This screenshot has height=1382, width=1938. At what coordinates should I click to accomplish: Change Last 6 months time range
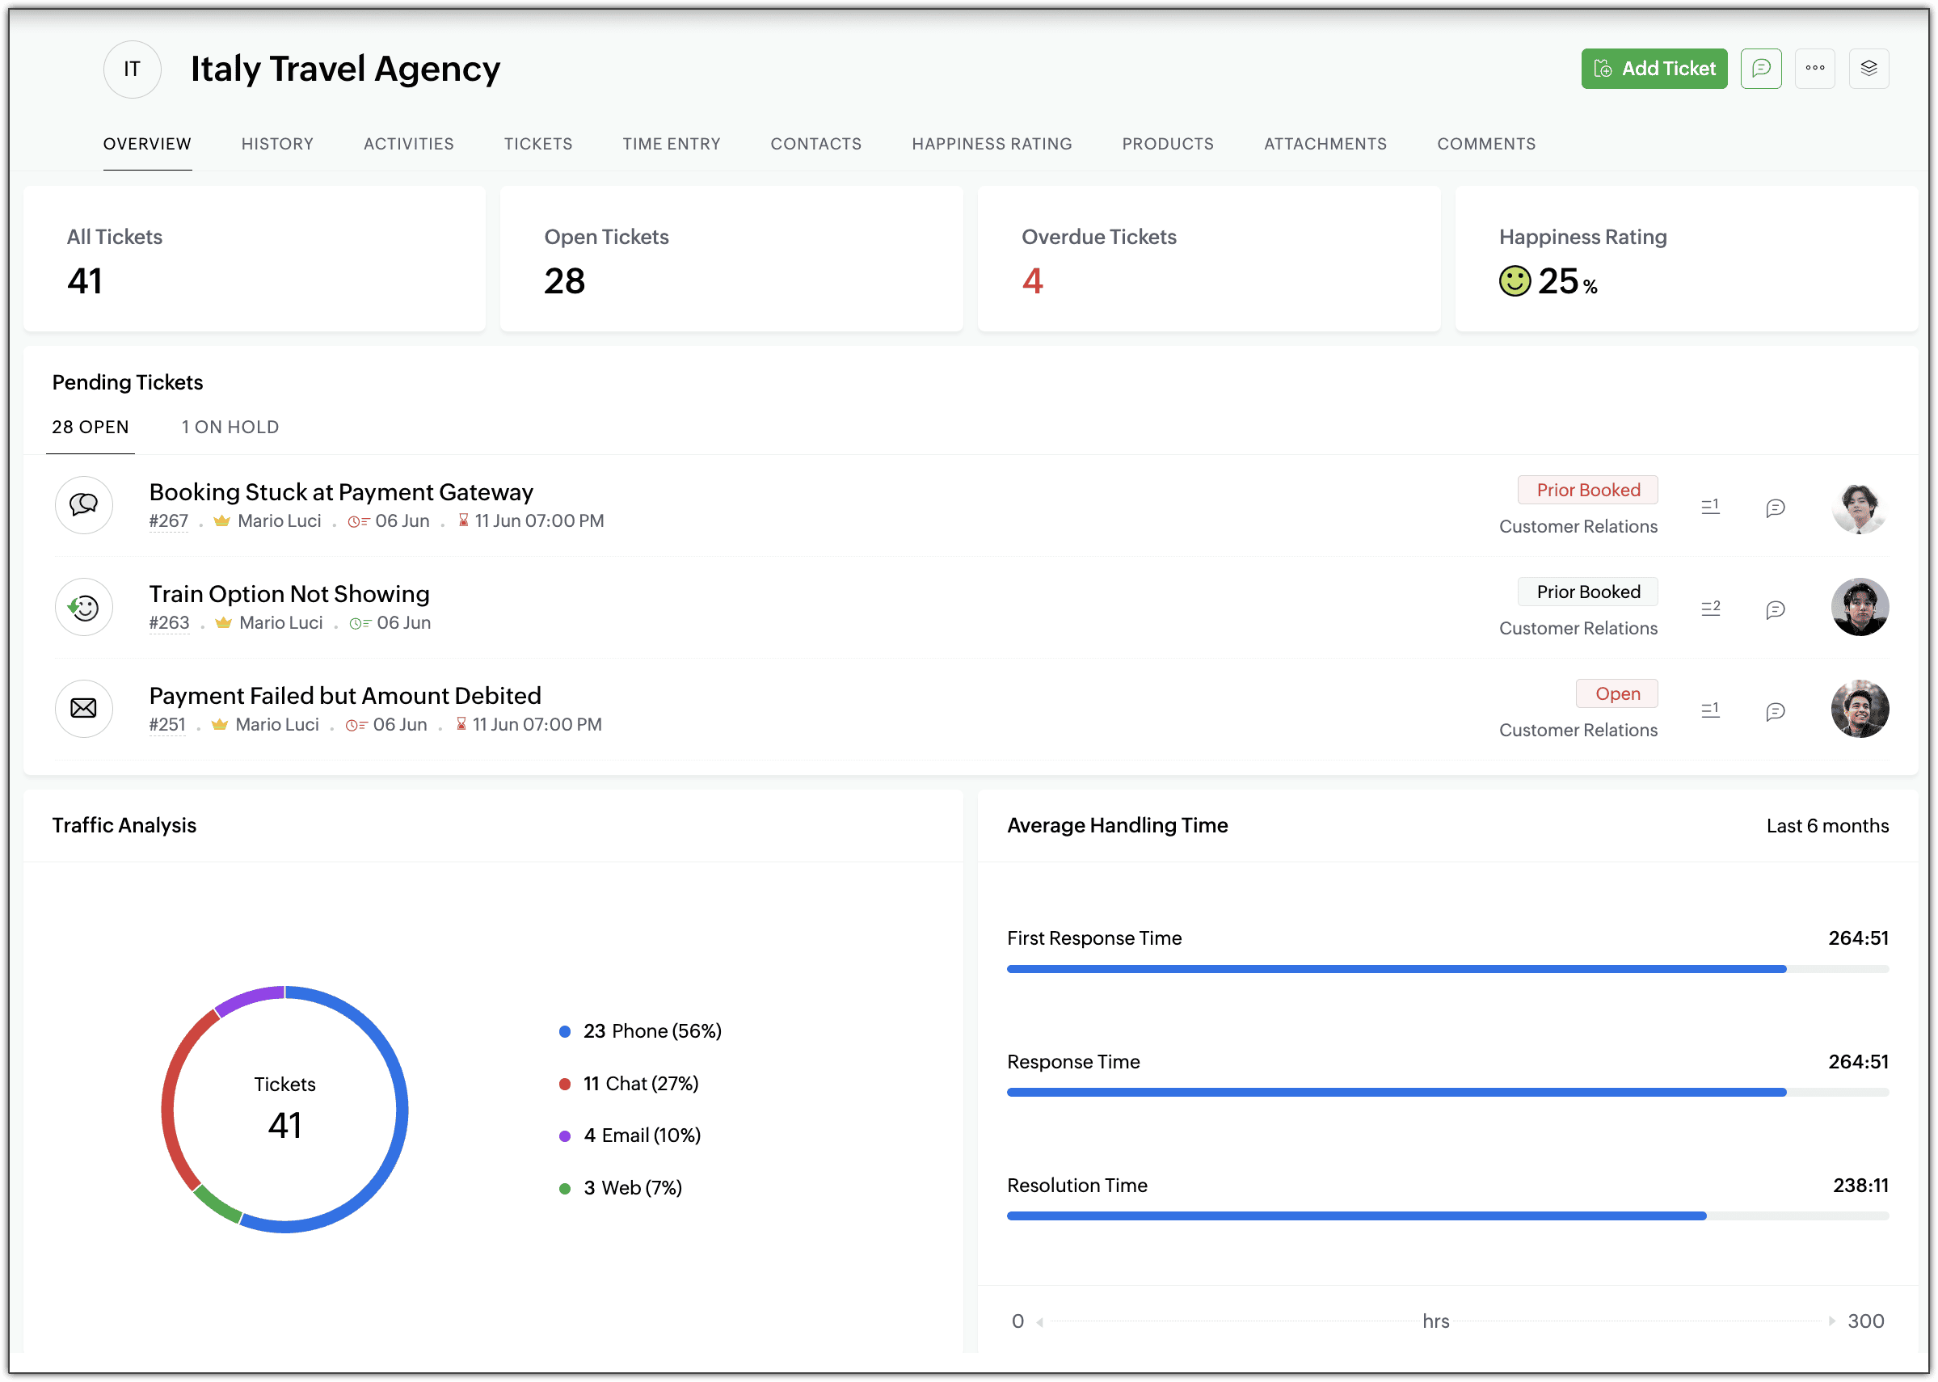pyautogui.click(x=1826, y=825)
